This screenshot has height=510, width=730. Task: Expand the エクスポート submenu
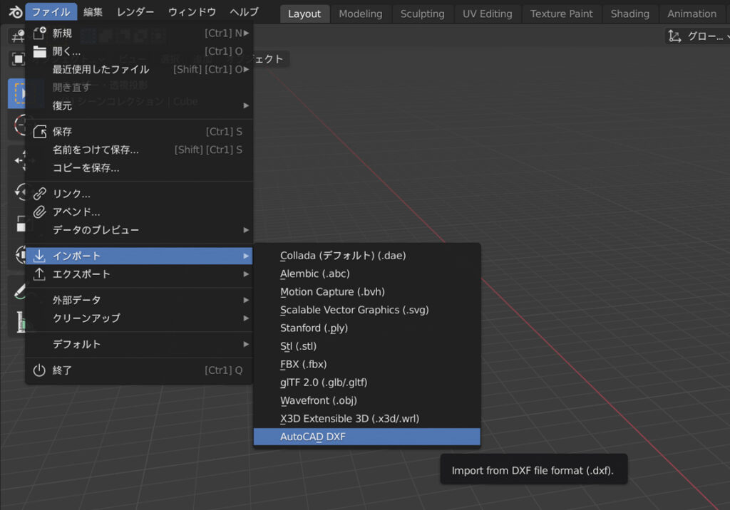tap(139, 274)
